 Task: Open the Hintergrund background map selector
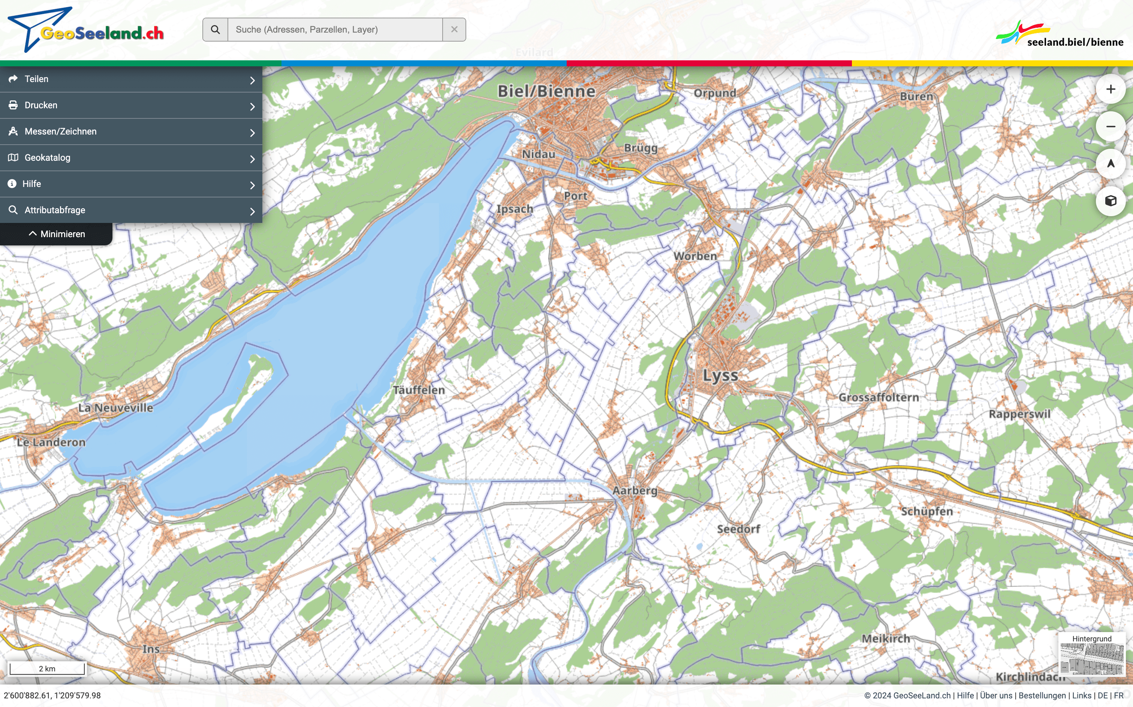click(x=1092, y=655)
